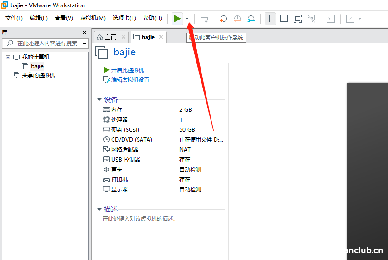Viewport: 388px width, 260px height.
Task: Click 编辑虚拟机设置 link
Action: point(130,80)
